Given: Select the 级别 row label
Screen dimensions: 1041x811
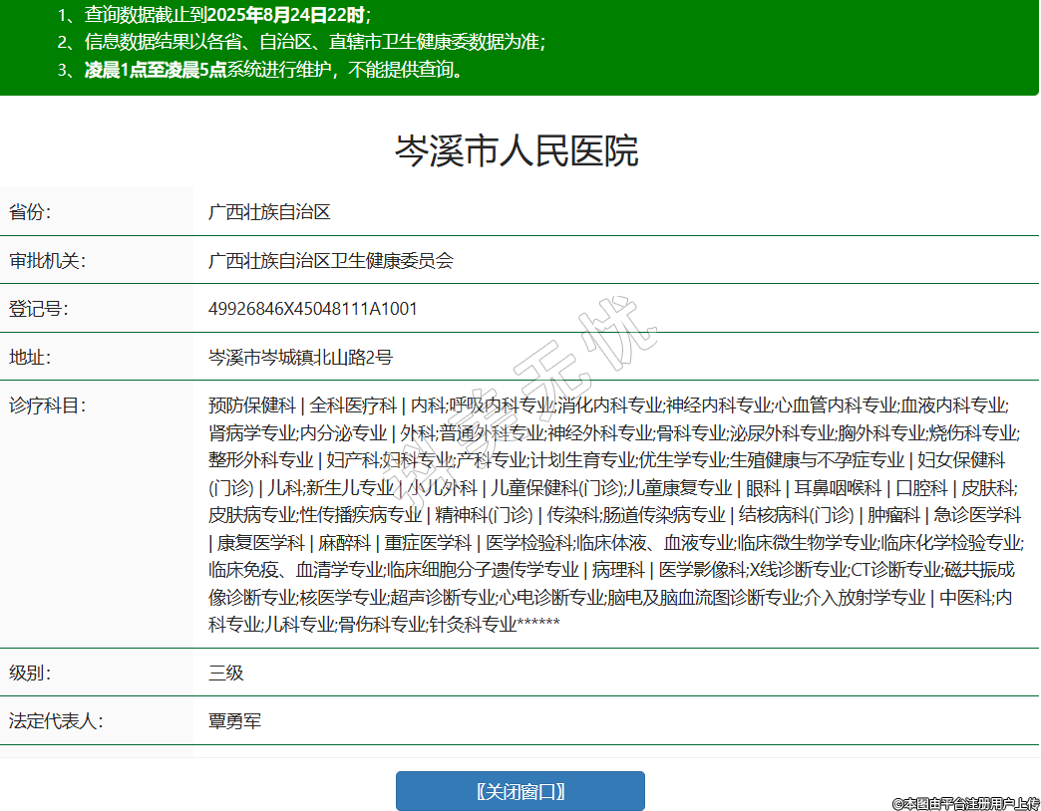Looking at the screenshot, I should click(30, 673).
